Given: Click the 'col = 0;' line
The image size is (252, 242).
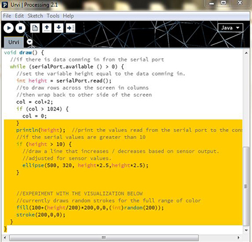Looking at the screenshot, I should 35,116.
